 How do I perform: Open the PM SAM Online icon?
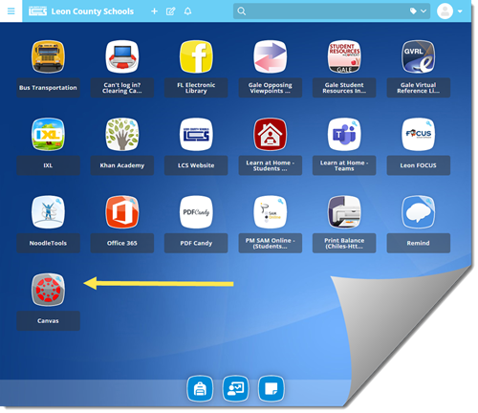click(271, 212)
